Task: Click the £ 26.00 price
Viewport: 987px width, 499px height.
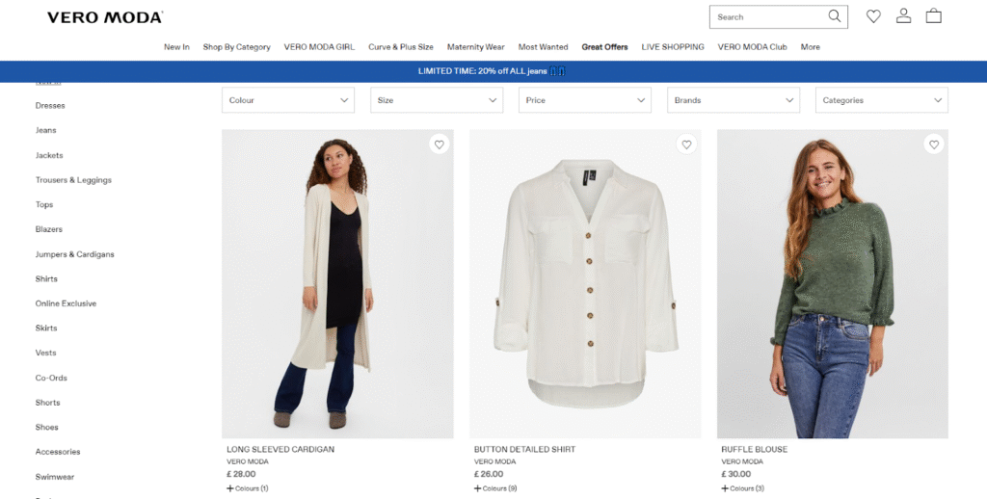Action: click(489, 474)
